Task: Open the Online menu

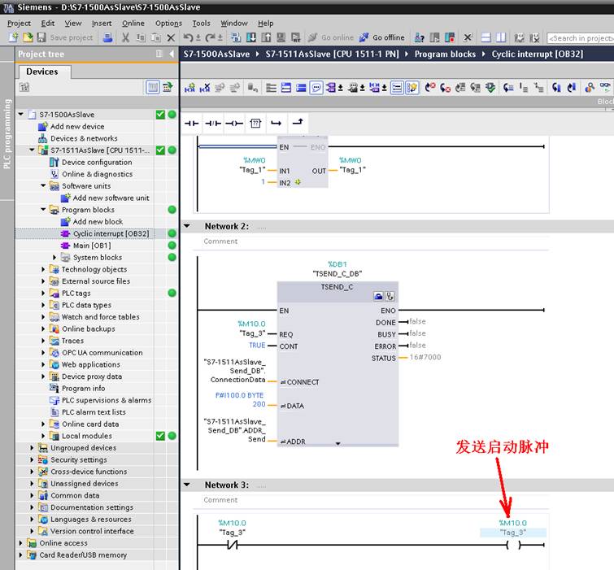Action: (x=133, y=23)
